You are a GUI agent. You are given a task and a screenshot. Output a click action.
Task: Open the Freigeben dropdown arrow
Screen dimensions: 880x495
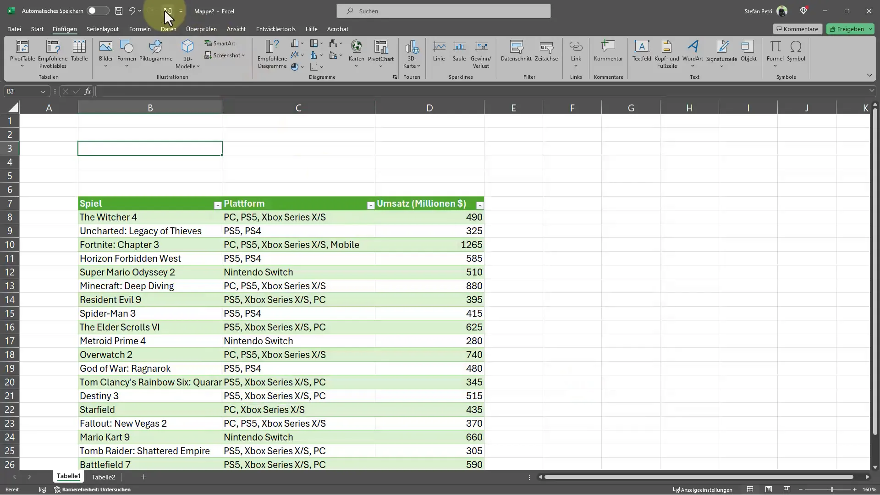click(x=870, y=29)
